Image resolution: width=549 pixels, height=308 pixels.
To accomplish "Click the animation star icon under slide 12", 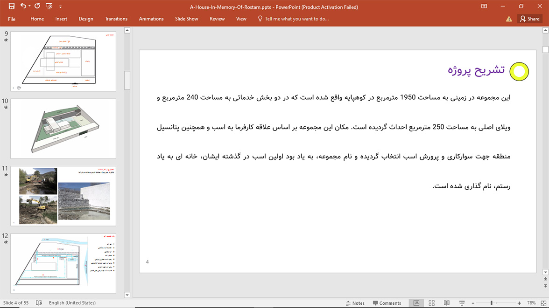I will (x=6, y=242).
